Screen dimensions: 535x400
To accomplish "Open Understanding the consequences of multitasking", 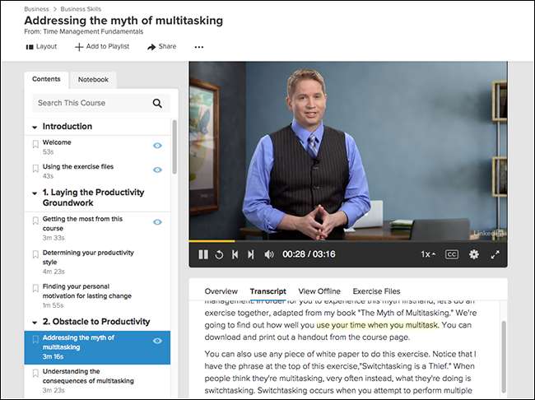I will pyautogui.click(x=88, y=376).
